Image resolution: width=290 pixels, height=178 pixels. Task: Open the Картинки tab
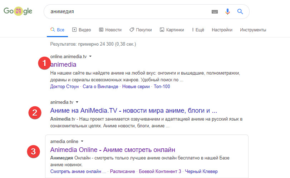coord(172,30)
